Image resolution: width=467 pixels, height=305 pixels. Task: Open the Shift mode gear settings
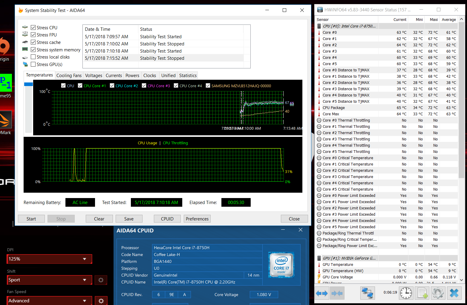[x=101, y=280]
